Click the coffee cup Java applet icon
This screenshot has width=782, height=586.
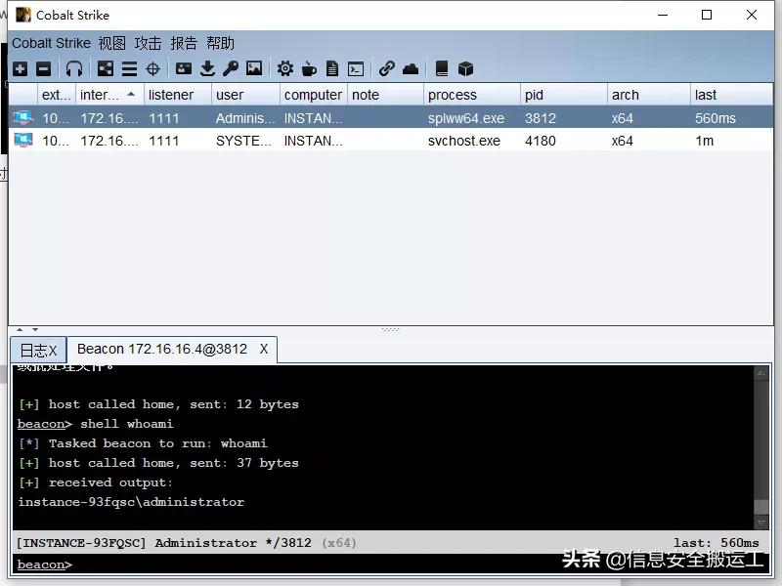pyautogui.click(x=309, y=68)
